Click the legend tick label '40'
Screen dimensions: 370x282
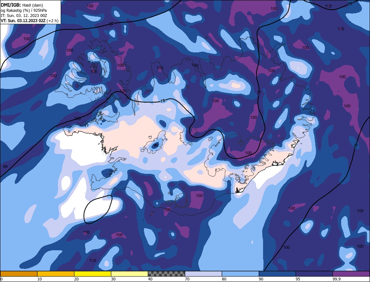[150, 279]
